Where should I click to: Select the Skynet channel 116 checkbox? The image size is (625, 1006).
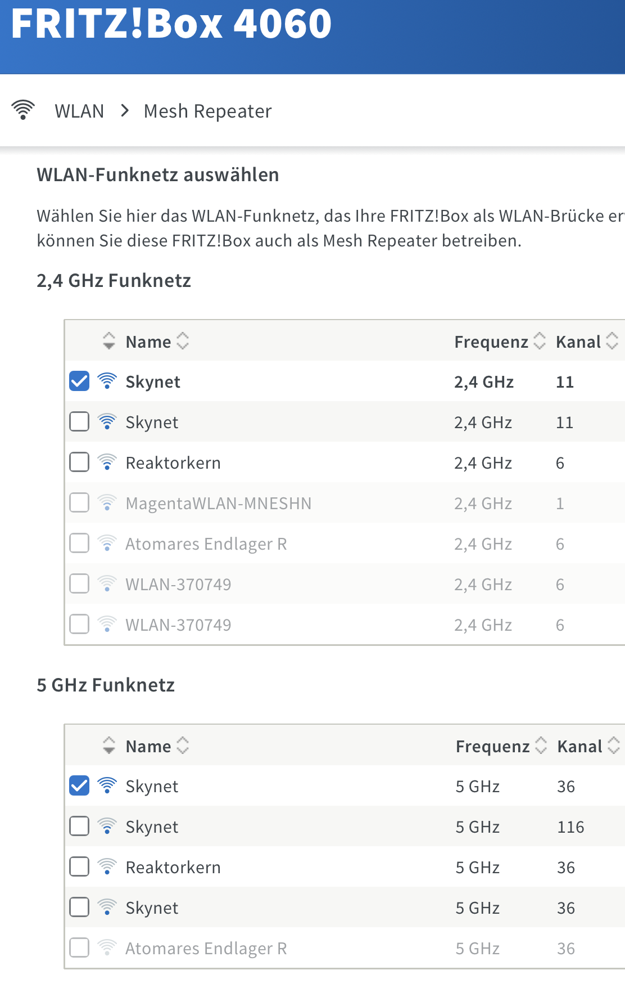click(79, 827)
